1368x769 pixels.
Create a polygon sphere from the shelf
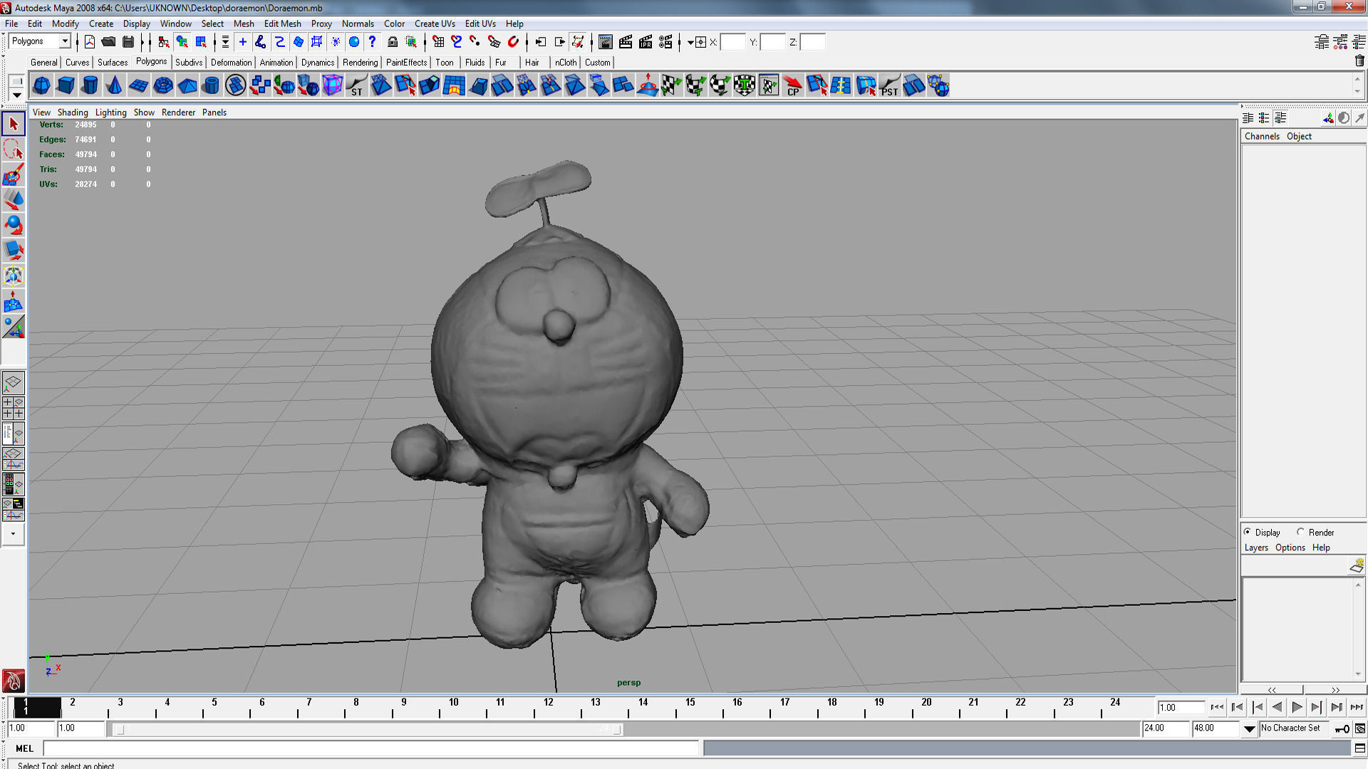point(41,85)
